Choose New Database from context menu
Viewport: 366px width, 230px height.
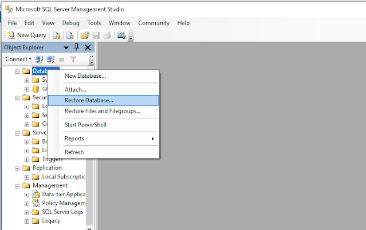(104, 76)
